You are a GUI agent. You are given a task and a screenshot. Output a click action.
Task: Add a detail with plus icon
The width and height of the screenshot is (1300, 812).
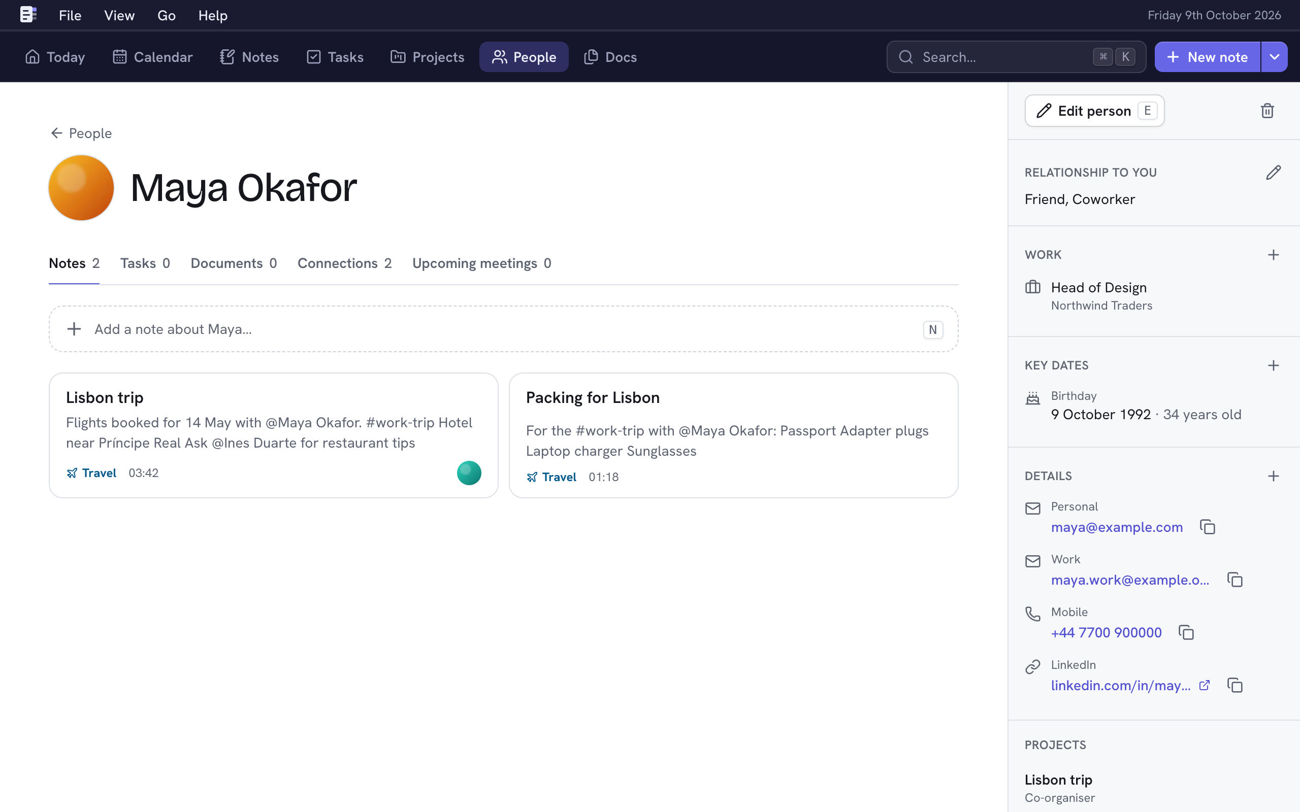point(1273,476)
